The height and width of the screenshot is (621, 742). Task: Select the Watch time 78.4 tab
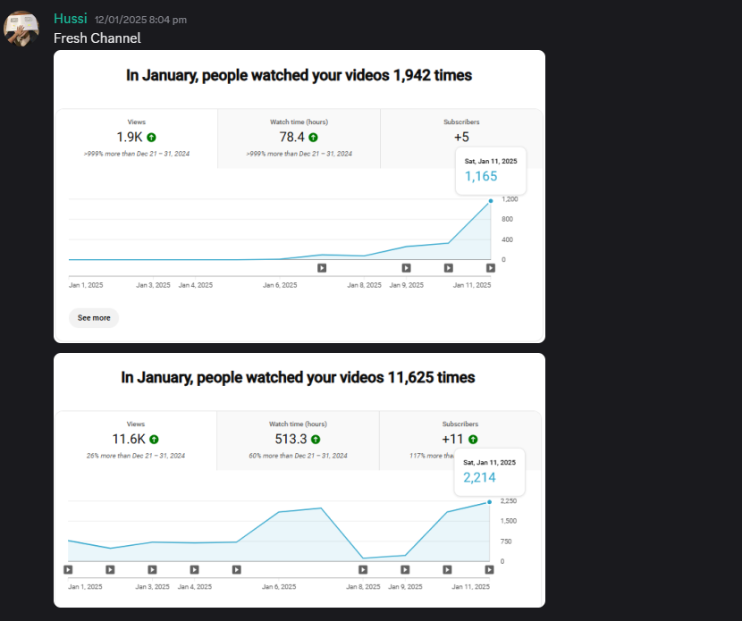(299, 138)
